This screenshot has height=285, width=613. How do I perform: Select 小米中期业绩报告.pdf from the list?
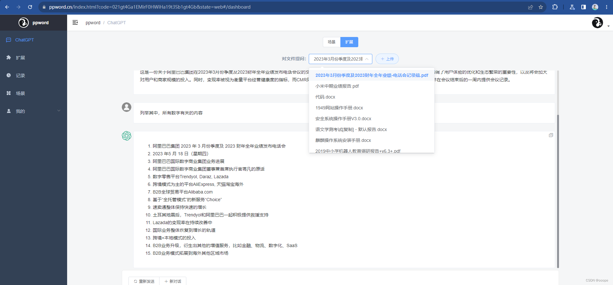point(372,86)
